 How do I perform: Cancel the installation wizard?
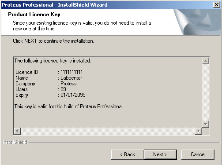(x=198, y=154)
